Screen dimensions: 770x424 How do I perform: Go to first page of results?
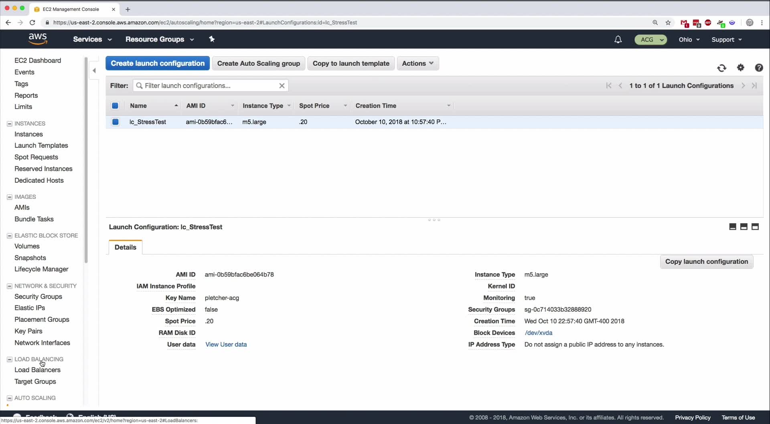pyautogui.click(x=609, y=85)
